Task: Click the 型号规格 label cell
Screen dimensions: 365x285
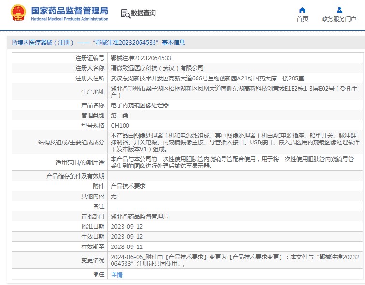Action: pos(93,126)
